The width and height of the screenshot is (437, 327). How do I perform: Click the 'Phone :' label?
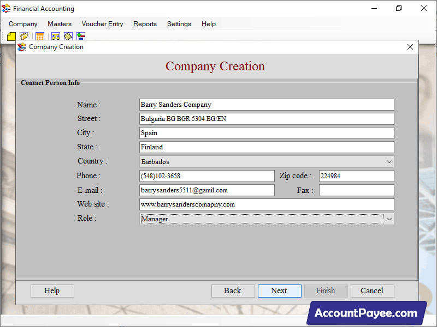tap(88, 175)
